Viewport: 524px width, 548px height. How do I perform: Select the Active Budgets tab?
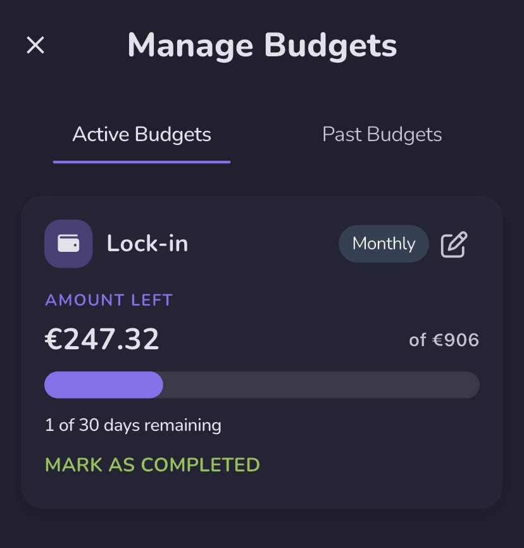pyautogui.click(x=141, y=134)
